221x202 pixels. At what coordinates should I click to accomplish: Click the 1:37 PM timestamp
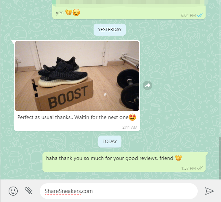(188, 168)
